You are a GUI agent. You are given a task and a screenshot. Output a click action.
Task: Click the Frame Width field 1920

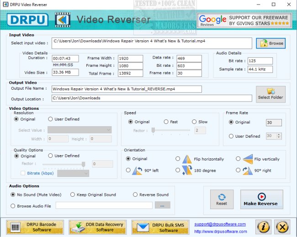pyautogui.click(x=130, y=59)
